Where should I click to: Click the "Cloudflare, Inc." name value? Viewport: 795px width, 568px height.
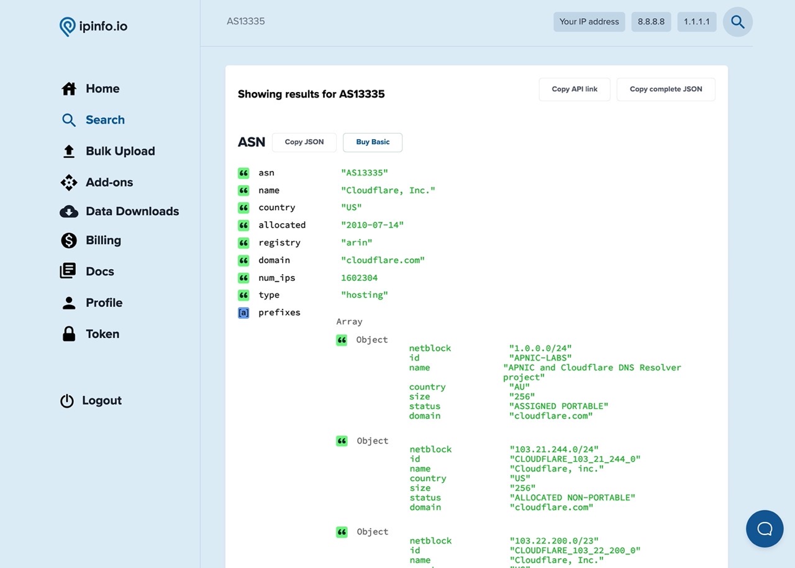pos(388,190)
